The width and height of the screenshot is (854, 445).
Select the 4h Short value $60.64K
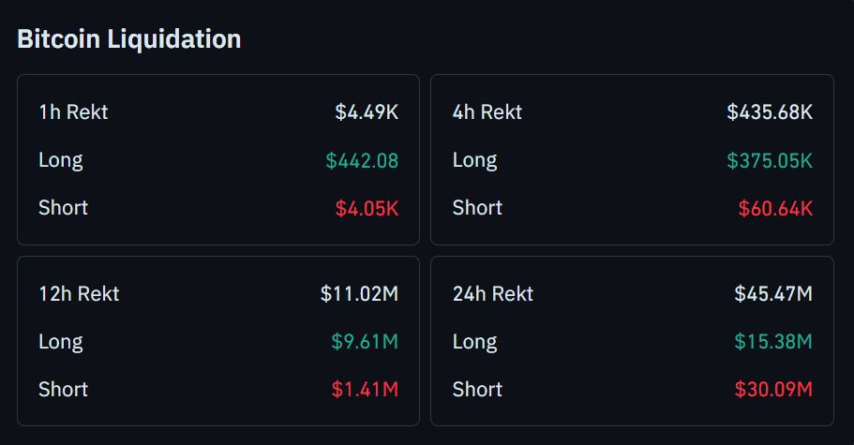(x=775, y=208)
